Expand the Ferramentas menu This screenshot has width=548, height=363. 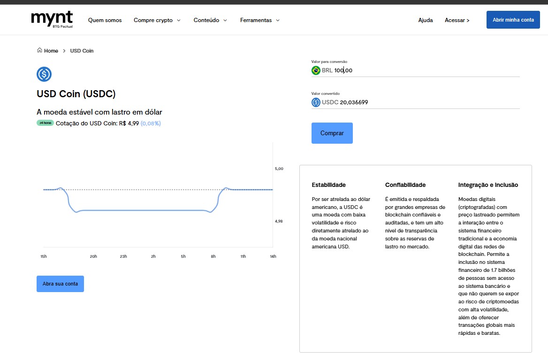tap(259, 20)
